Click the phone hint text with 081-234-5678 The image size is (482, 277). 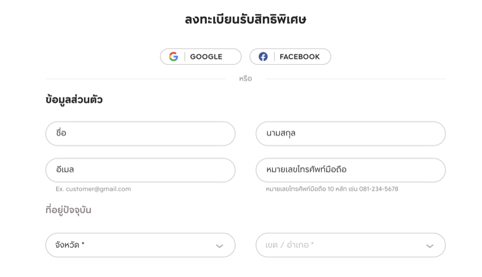point(332,189)
